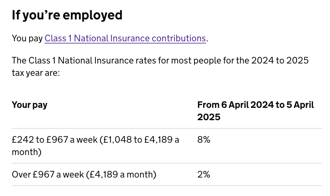This screenshot has width=330, height=196.
Task: Click "2024 to 2025" in the paragraph
Action: 280,60
